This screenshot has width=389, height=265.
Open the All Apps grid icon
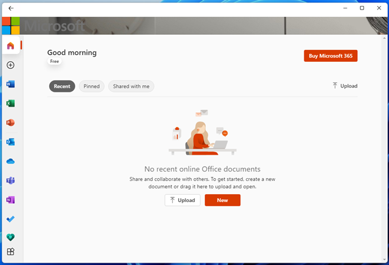10,252
